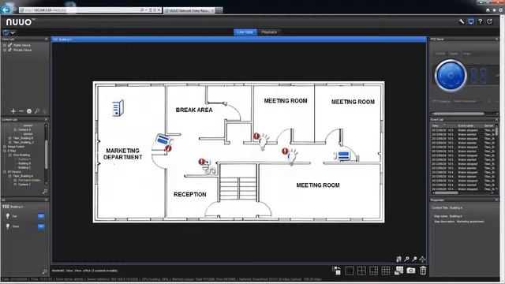Image resolution: width=505 pixels, height=284 pixels.
Task: Click the logout refresh icon in header
Action: coord(489,21)
